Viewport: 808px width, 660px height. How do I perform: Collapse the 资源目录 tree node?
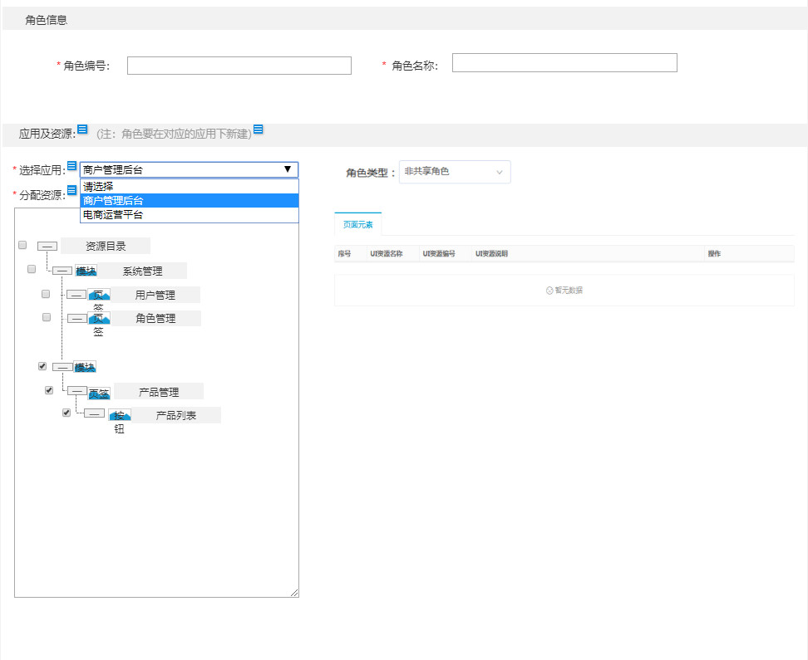point(47,247)
